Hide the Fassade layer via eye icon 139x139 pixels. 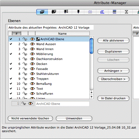tap(32, 69)
